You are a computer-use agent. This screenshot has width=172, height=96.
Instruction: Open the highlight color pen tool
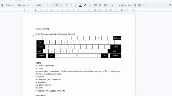85,5
